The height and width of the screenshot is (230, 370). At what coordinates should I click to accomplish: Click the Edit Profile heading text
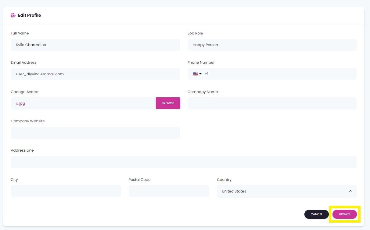pyautogui.click(x=29, y=15)
